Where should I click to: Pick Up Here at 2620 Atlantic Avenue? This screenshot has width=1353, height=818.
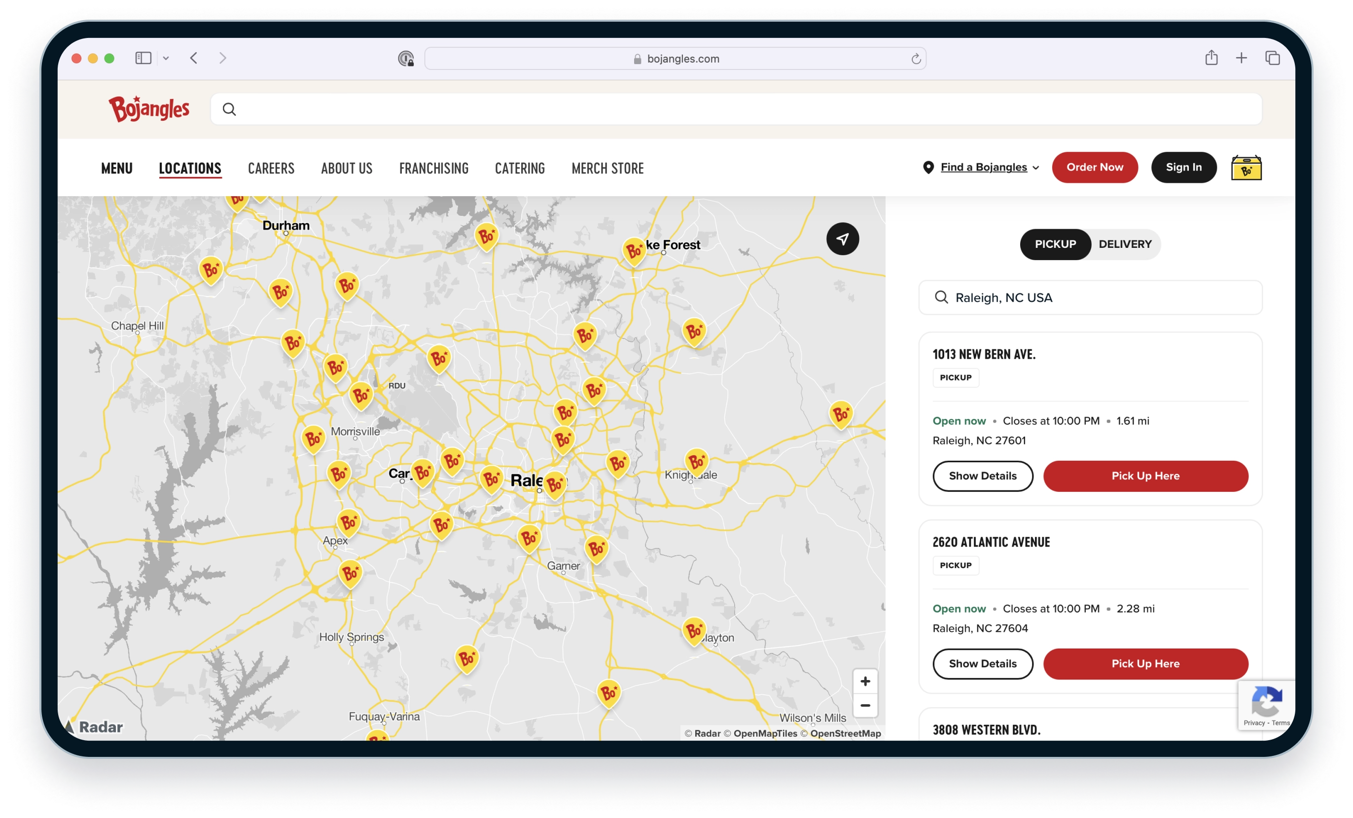(1145, 664)
